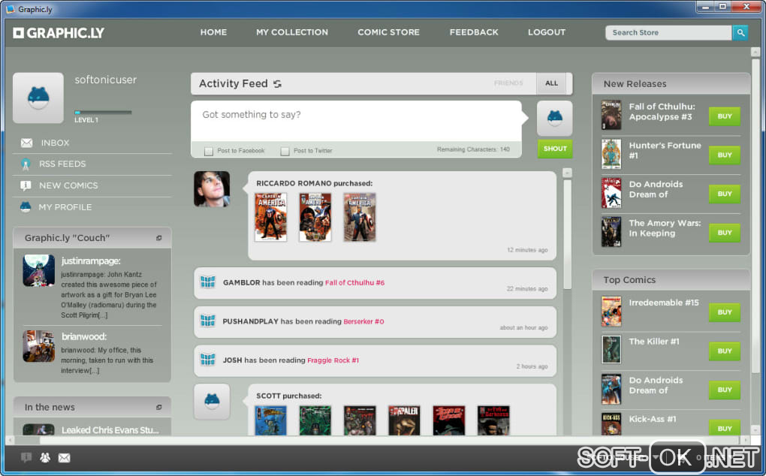Buy Do Androids Dream of in Top Comics
This screenshot has width=766, height=476.
click(725, 390)
